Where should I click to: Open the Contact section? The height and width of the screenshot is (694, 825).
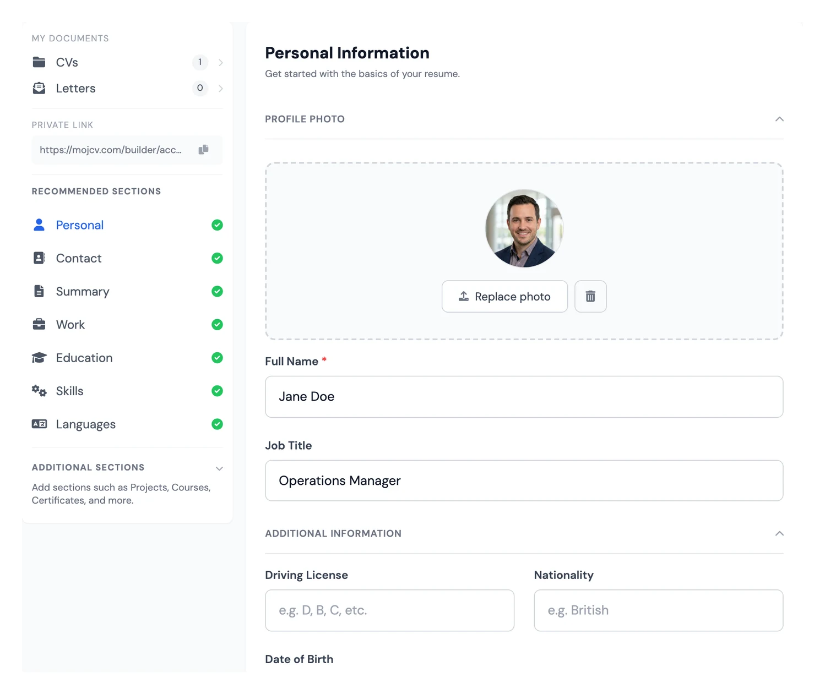pos(127,258)
